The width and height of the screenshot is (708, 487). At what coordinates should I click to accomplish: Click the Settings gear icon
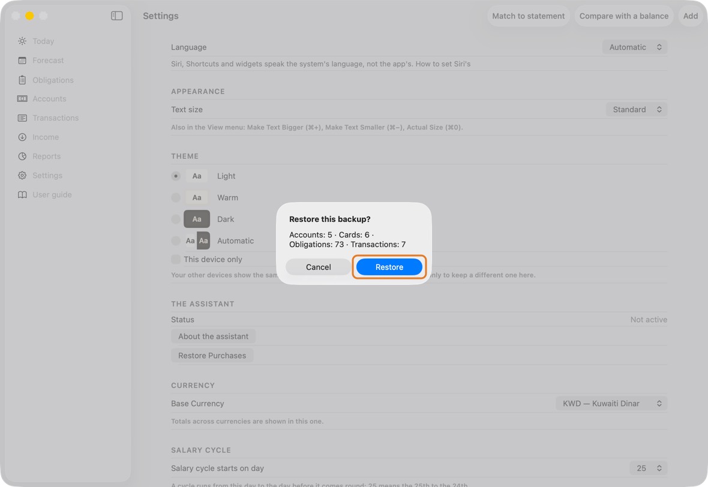point(22,176)
